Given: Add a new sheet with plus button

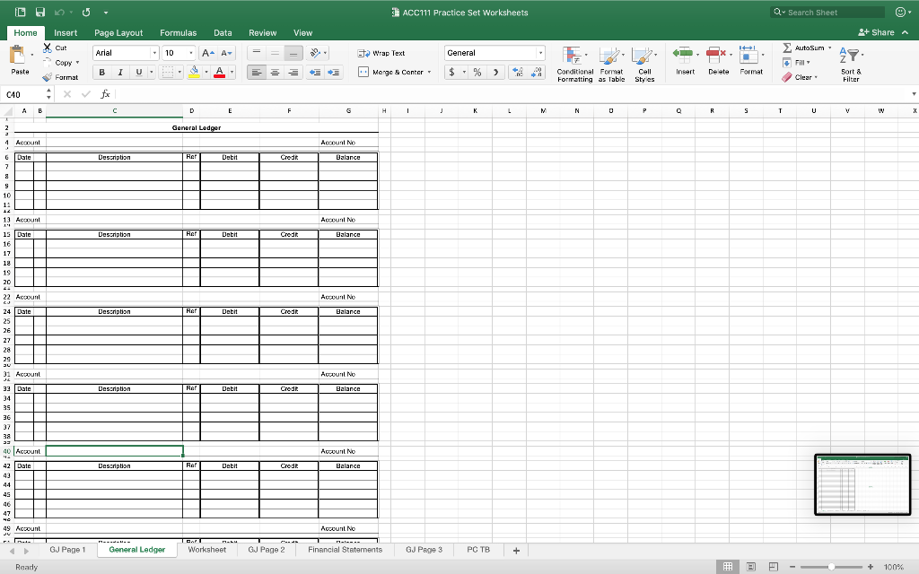Looking at the screenshot, I should click(x=516, y=550).
